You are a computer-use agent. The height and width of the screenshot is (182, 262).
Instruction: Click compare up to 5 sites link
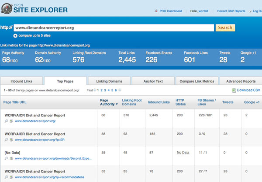(x=34, y=35)
